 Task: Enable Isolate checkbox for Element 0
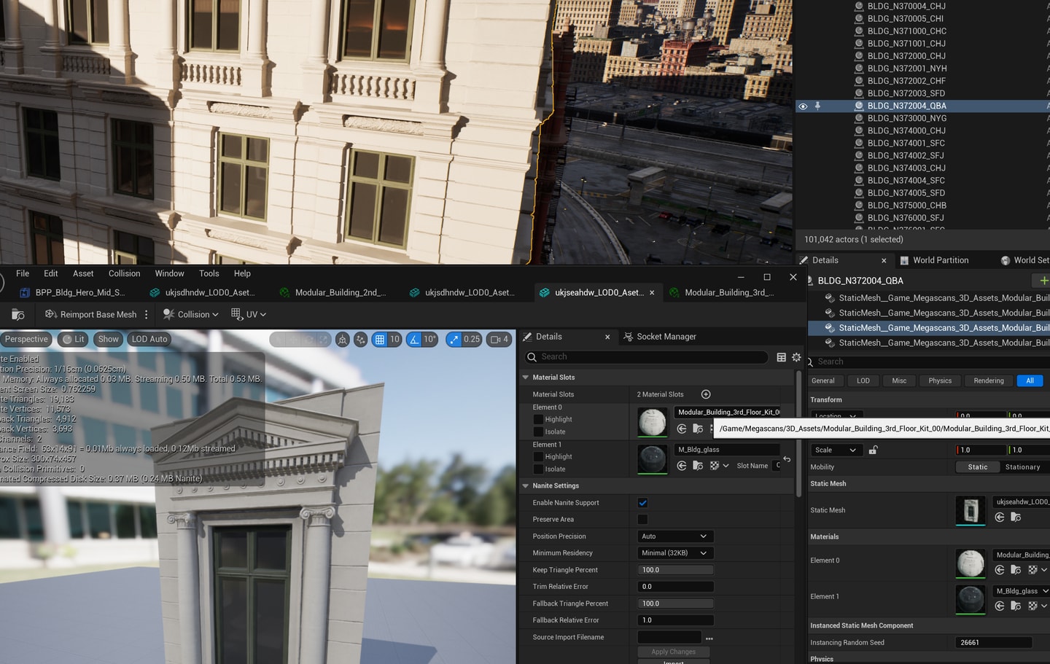click(538, 432)
